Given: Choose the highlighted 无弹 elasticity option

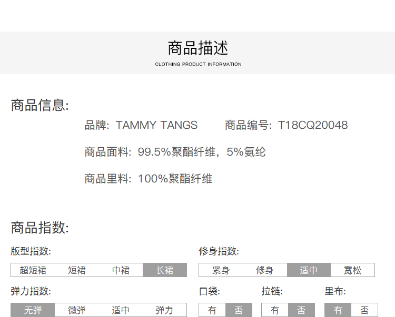Looking at the screenshot, I should click(33, 310).
